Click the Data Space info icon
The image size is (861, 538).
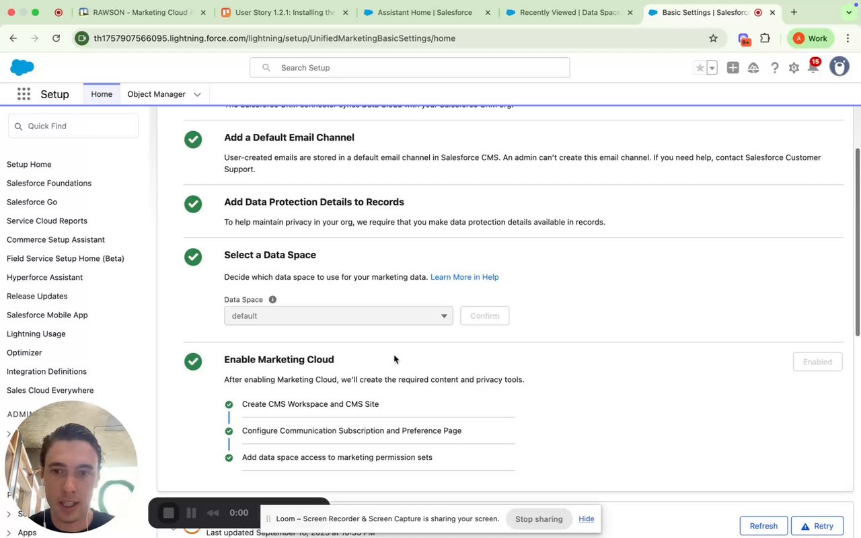tap(272, 299)
